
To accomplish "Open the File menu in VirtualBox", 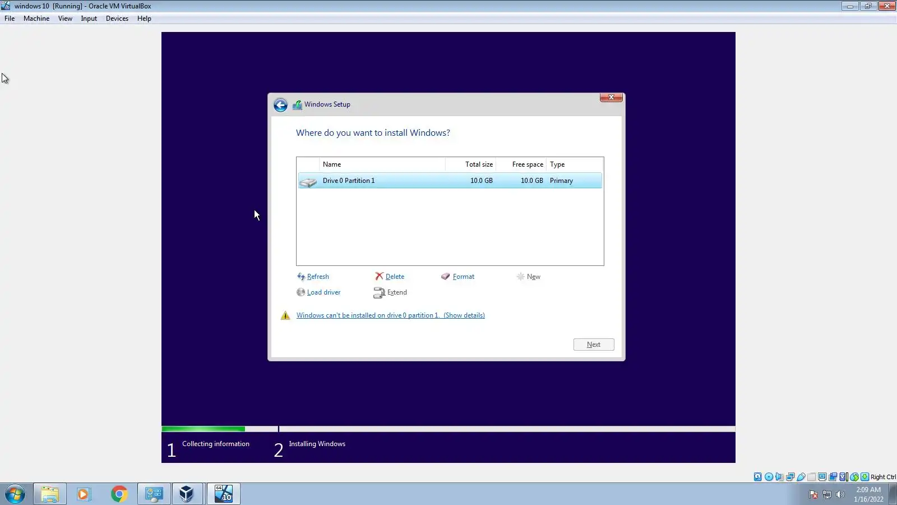I will (x=10, y=19).
